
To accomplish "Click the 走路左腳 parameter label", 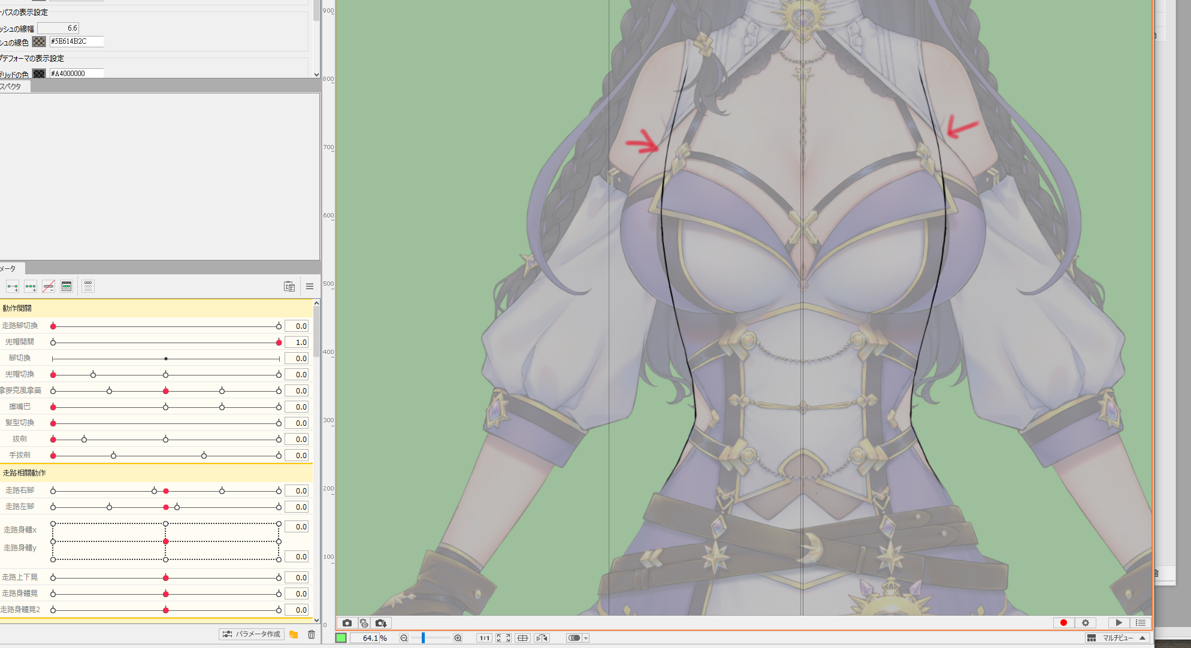I will [20, 507].
